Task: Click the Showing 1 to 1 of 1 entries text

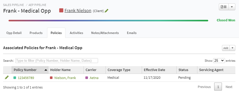Action: click(23, 87)
